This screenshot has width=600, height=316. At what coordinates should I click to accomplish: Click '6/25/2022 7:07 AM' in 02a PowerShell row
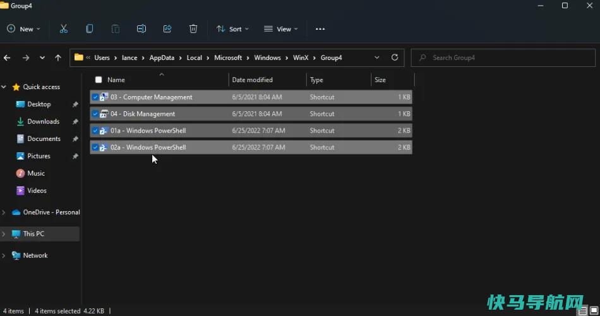pos(258,147)
